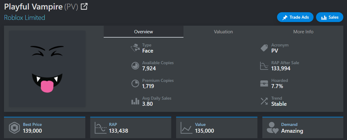This screenshot has height=140, width=347.
Task: Select the 1,719 premium copies value
Action: (x=148, y=86)
